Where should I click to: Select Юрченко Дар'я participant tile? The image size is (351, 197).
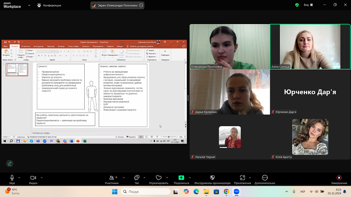pyautogui.click(x=310, y=92)
